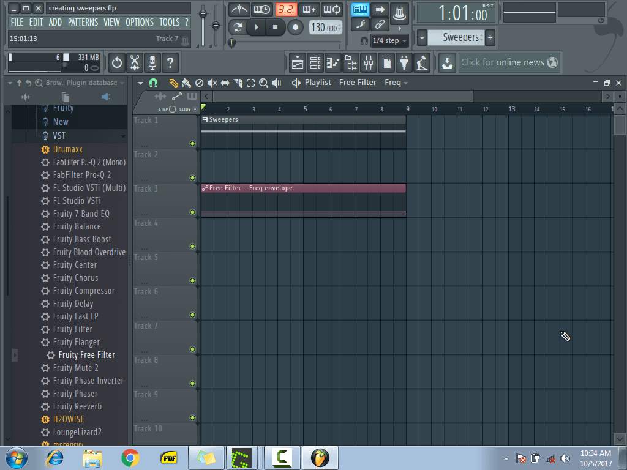The image size is (627, 470).
Task: Open project picker copy icon
Action: [386, 62]
